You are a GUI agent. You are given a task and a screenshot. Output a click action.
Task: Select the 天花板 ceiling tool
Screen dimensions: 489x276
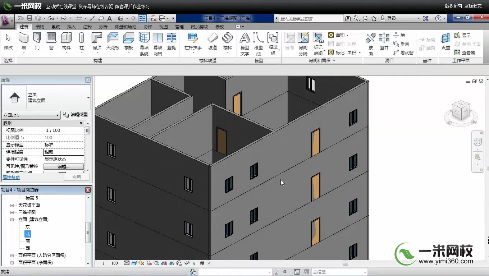coord(113,41)
